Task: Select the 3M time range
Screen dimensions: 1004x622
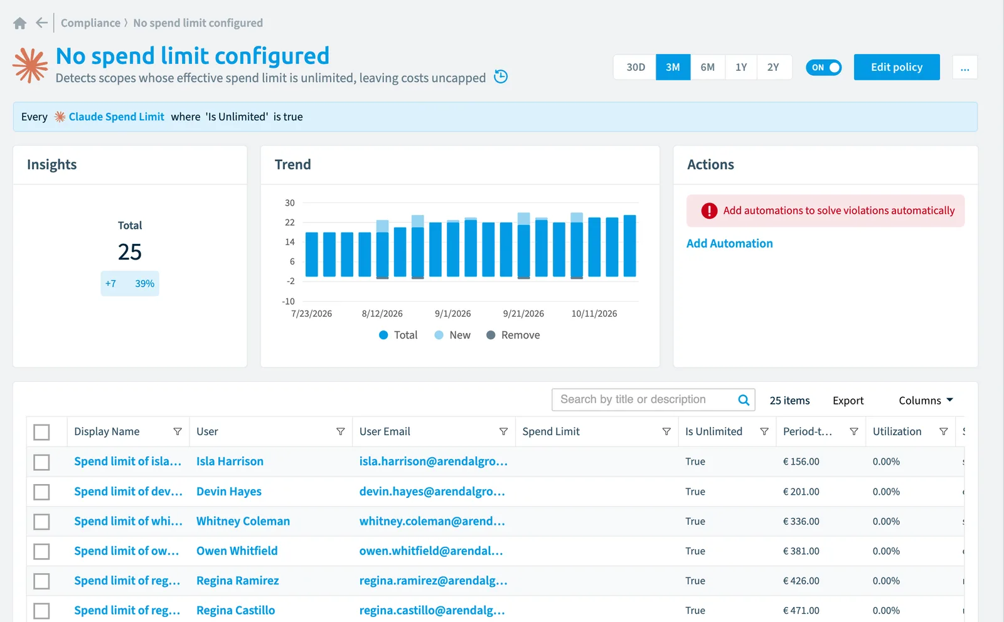Action: pos(673,67)
